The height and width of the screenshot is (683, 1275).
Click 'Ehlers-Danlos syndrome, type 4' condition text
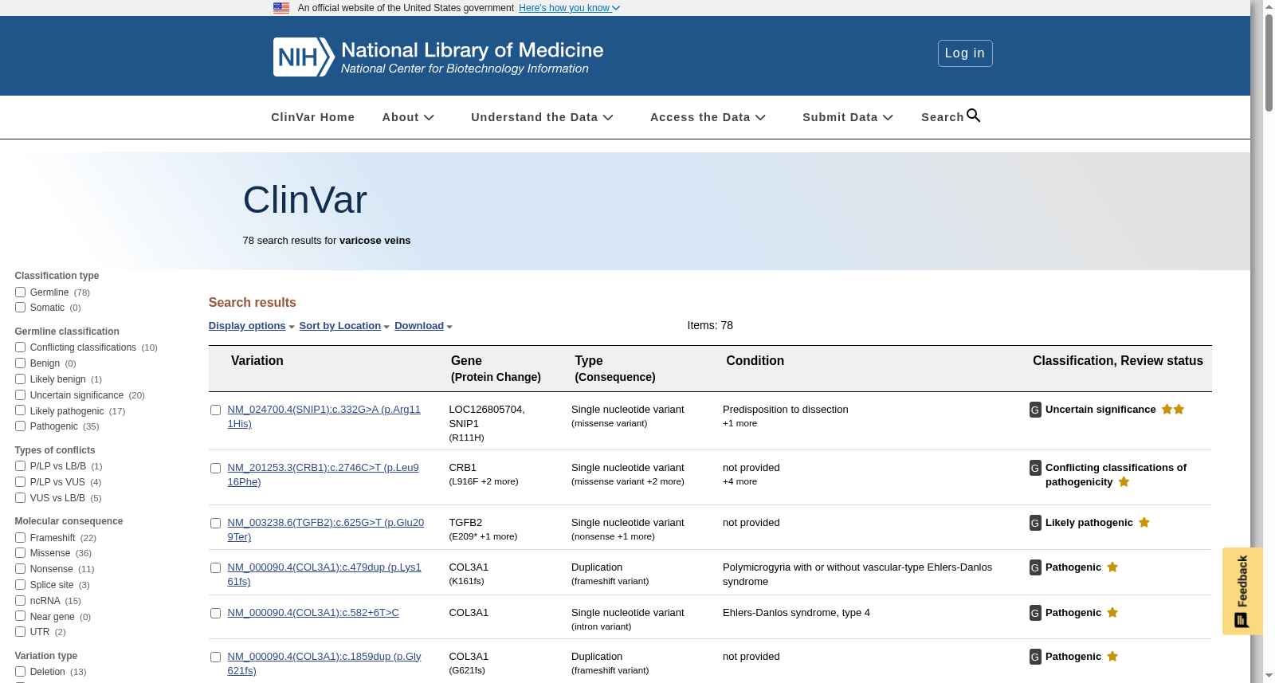[796, 613]
